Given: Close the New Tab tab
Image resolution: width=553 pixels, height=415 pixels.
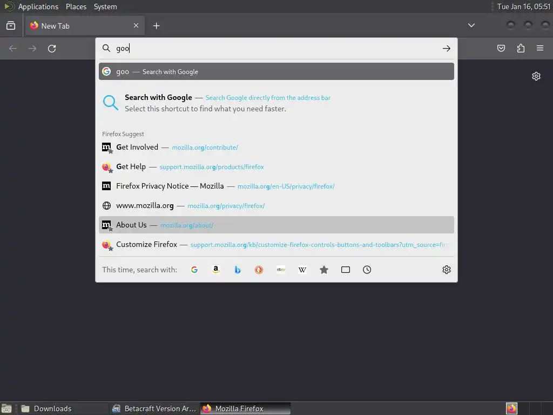Looking at the screenshot, I should [x=136, y=25].
